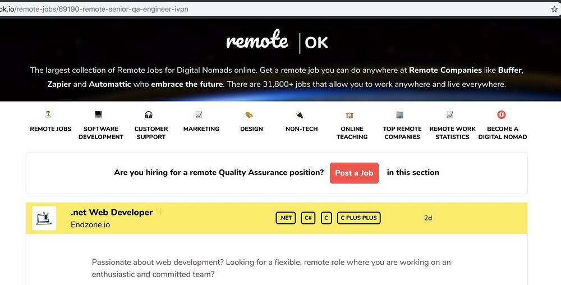Bookmark this page with the star icon
561x285 pixels.
click(554, 10)
